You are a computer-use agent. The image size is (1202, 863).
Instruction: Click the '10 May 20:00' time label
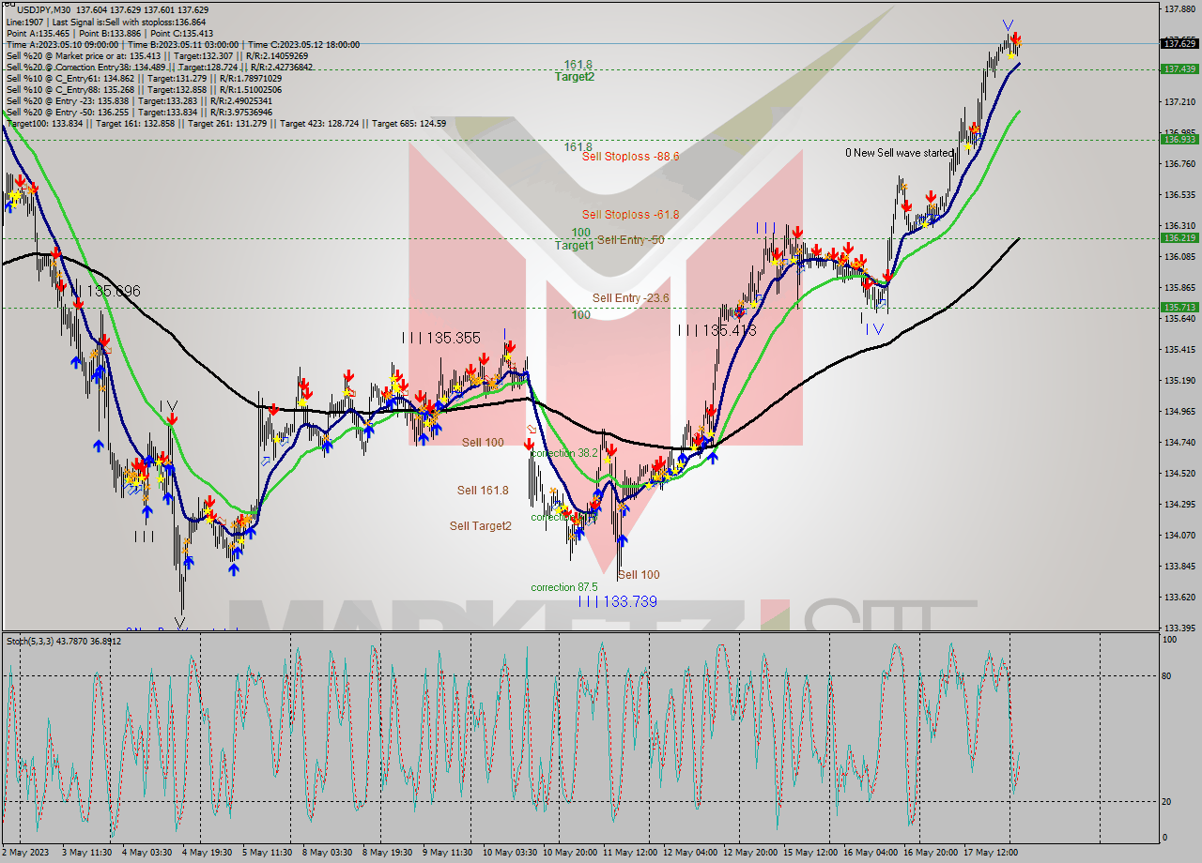click(x=570, y=852)
